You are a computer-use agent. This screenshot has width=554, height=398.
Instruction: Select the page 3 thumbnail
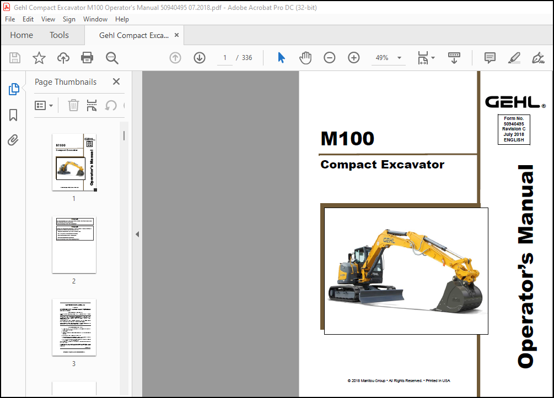point(74,328)
